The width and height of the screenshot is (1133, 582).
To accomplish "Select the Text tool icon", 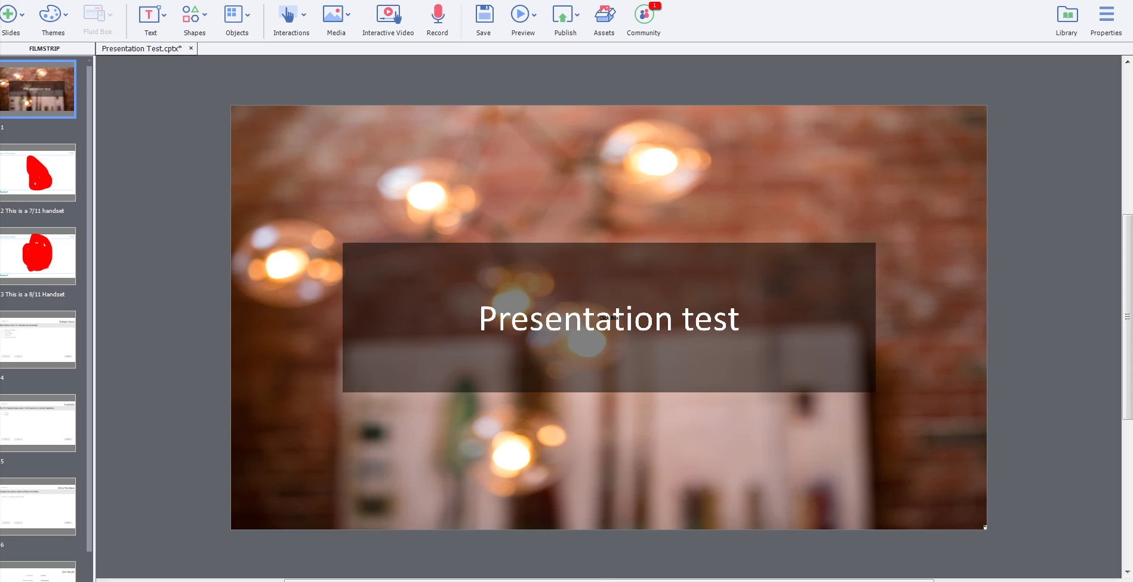I will [149, 14].
